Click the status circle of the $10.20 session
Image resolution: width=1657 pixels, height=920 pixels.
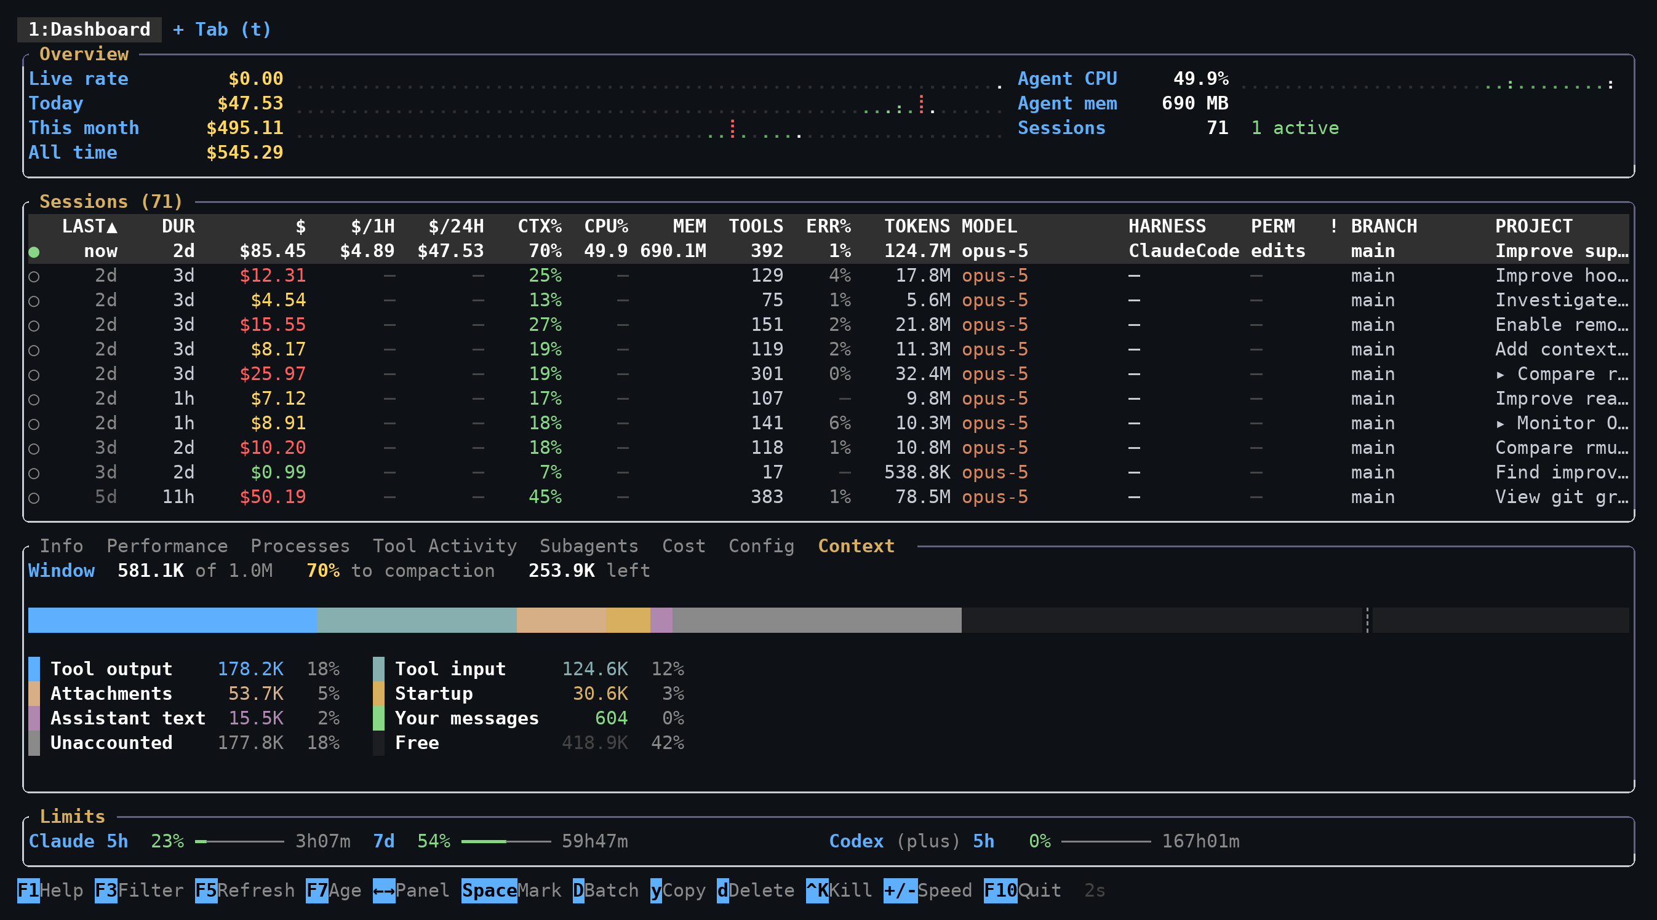click(x=34, y=449)
